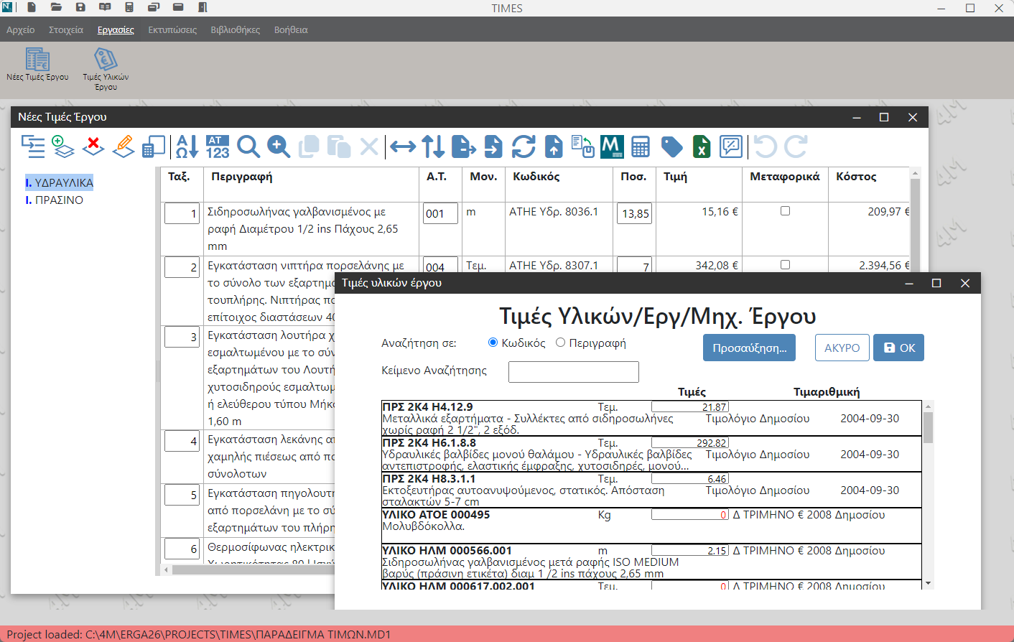
Task: Click the save floppy disk icon in title bar
Action: tap(80, 8)
